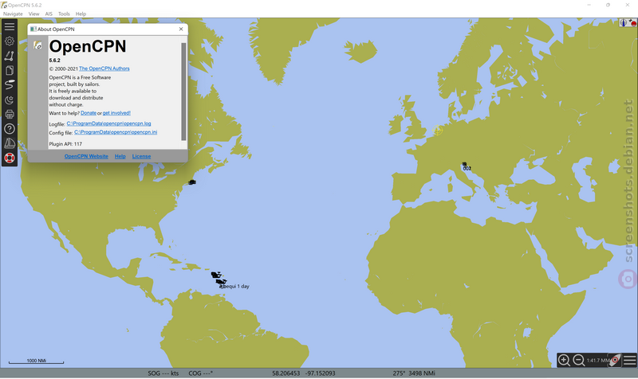638x379 pixels.
Task: Click the yellow own-ship marker near Netherlands
Action: [x=437, y=130]
